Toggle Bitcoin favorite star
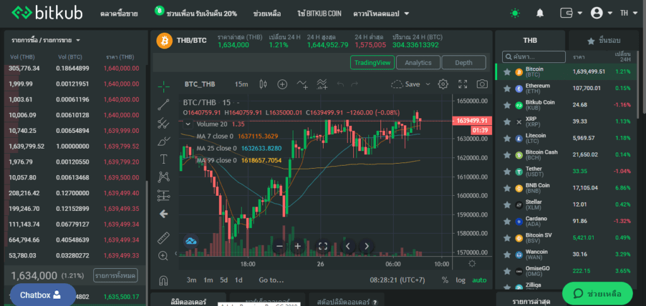Viewport: 646px width, 306px height. [x=507, y=72]
